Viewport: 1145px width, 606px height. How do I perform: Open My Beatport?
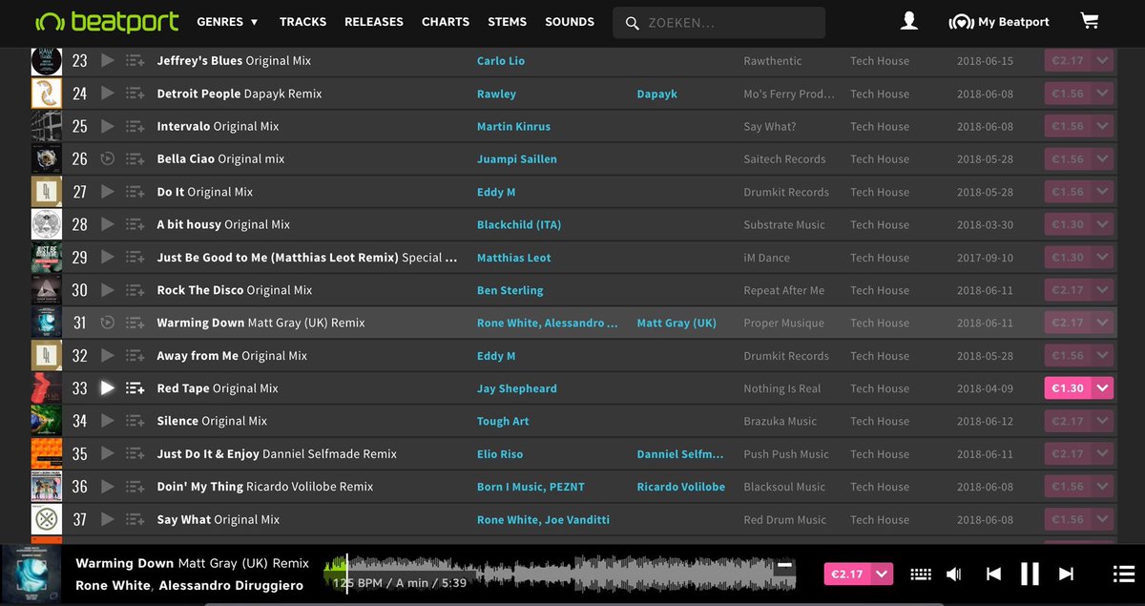(999, 21)
